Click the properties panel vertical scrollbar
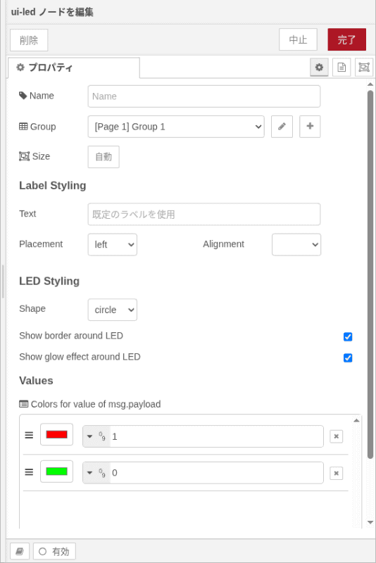This screenshot has width=376, height=563. [370, 274]
